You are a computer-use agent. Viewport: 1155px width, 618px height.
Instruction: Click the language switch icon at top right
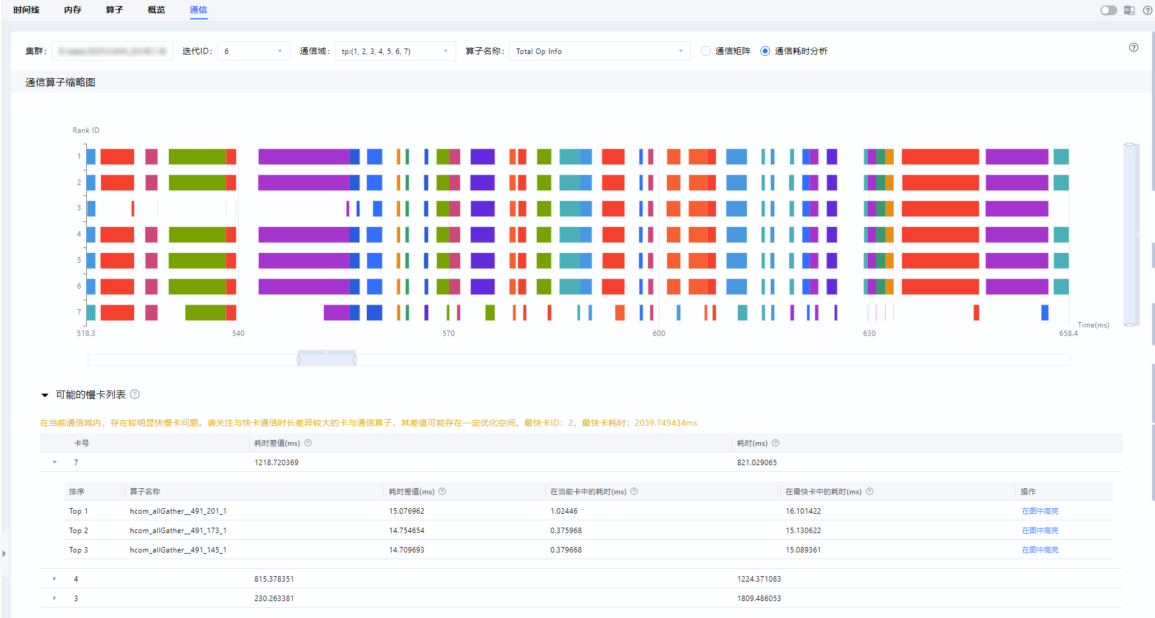coord(1129,10)
